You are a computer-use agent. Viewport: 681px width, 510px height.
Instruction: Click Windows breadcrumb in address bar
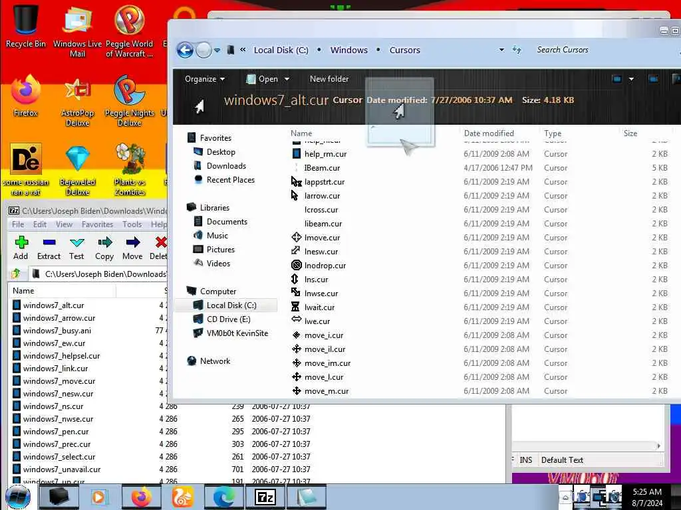tap(348, 50)
